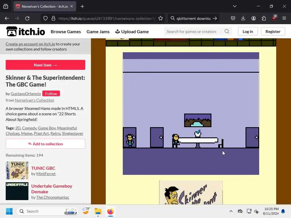Click the display network tray icon
The width and height of the screenshot is (291, 218).
click(249, 211)
